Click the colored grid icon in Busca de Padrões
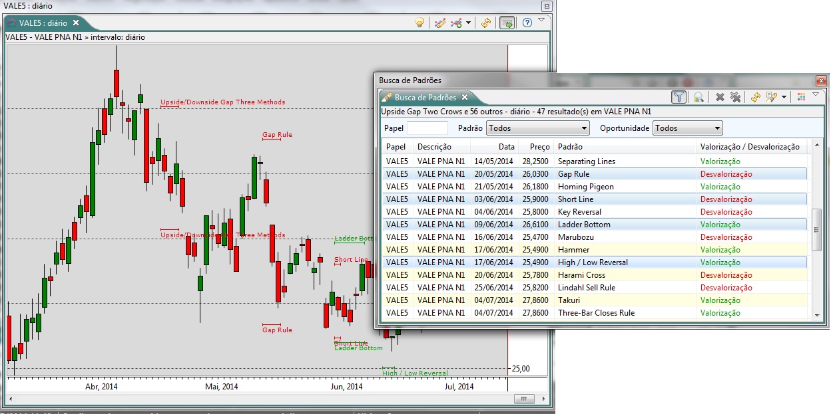Image resolution: width=833 pixels, height=414 pixels. pyautogui.click(x=802, y=97)
